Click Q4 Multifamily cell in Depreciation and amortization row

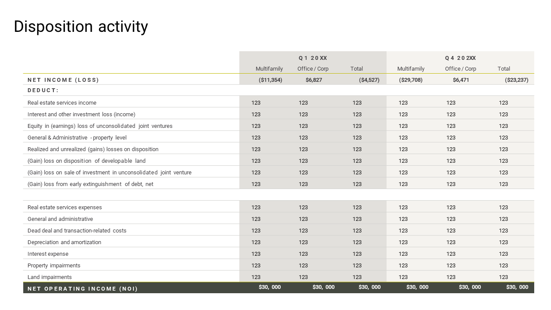tap(403, 242)
